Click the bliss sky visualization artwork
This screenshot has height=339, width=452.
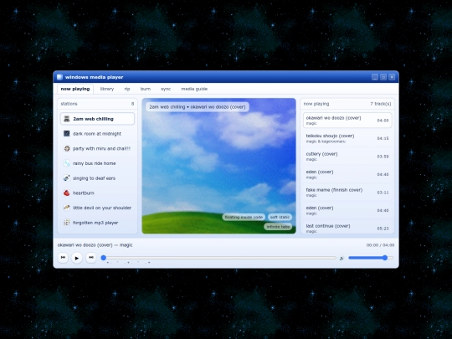(218, 166)
